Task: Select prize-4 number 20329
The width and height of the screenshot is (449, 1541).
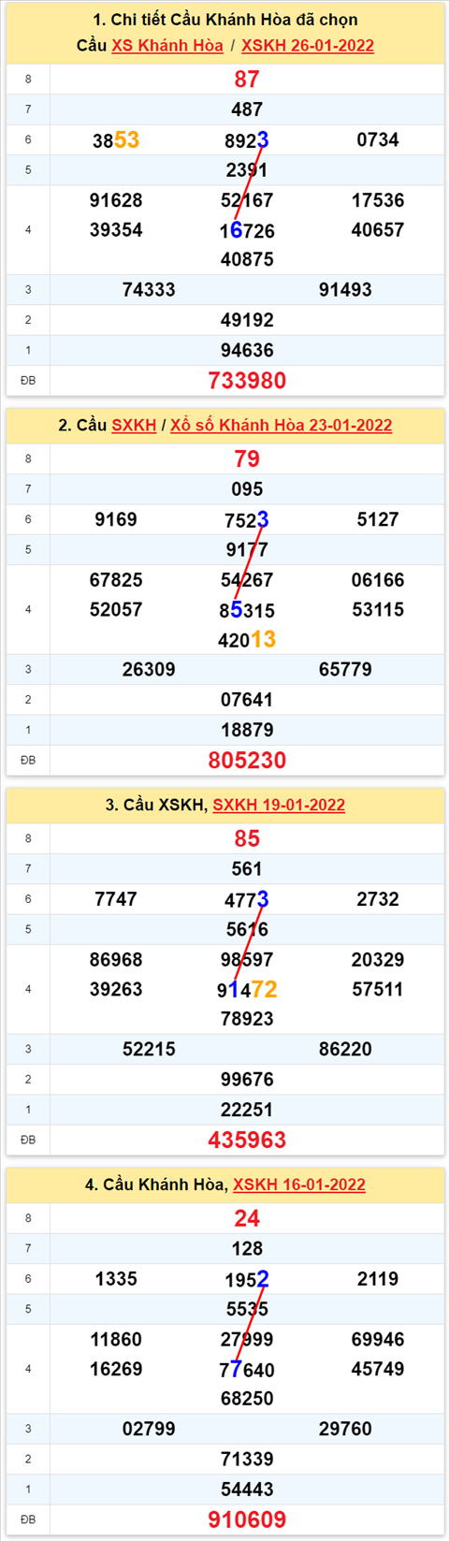Action: click(378, 960)
